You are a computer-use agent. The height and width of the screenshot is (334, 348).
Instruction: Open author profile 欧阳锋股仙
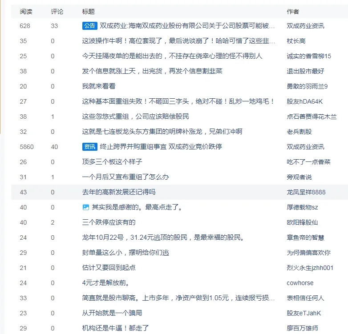coord(302,222)
